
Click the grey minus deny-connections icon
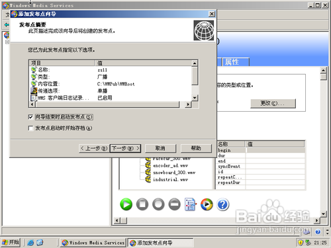click(x=174, y=204)
